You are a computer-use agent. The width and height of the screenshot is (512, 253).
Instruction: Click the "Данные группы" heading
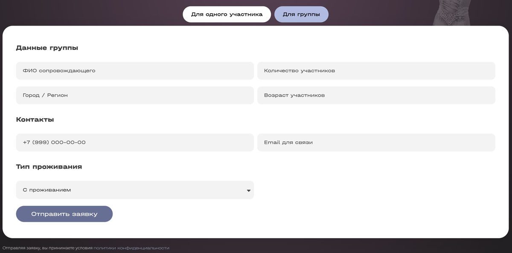coord(47,48)
